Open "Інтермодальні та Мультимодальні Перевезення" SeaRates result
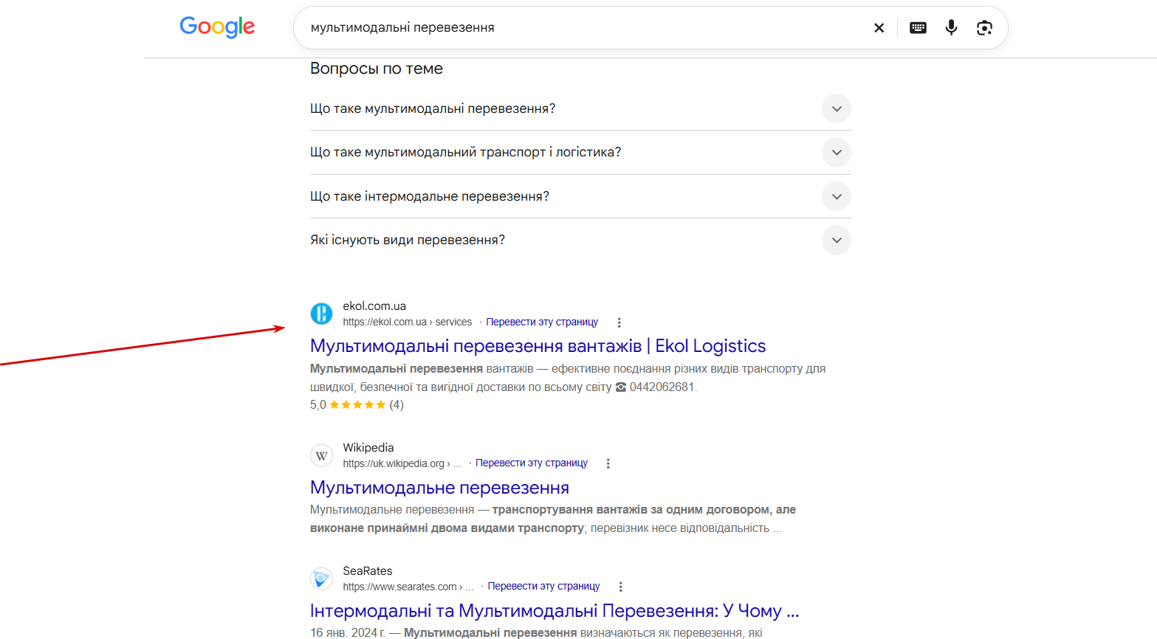 555,611
